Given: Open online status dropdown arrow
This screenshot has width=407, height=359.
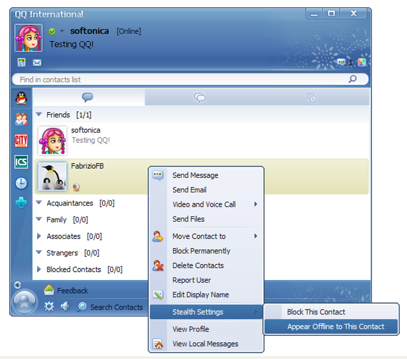Looking at the screenshot, I should pyautogui.click(x=62, y=31).
